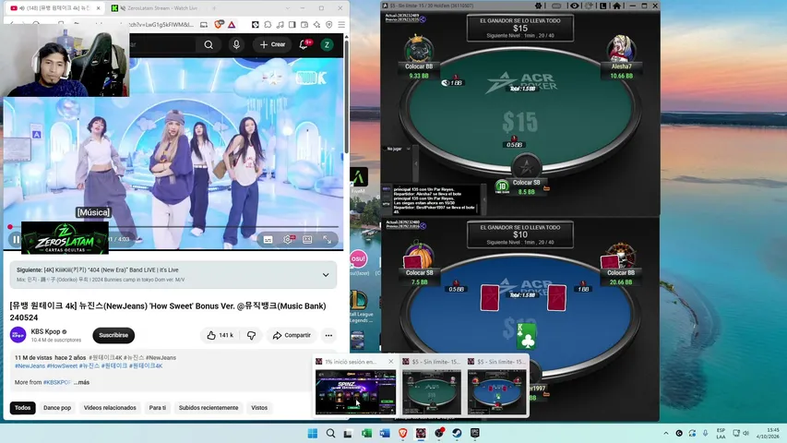
Task: Close the '1% inició sesión' preview window
Action: [x=391, y=362]
